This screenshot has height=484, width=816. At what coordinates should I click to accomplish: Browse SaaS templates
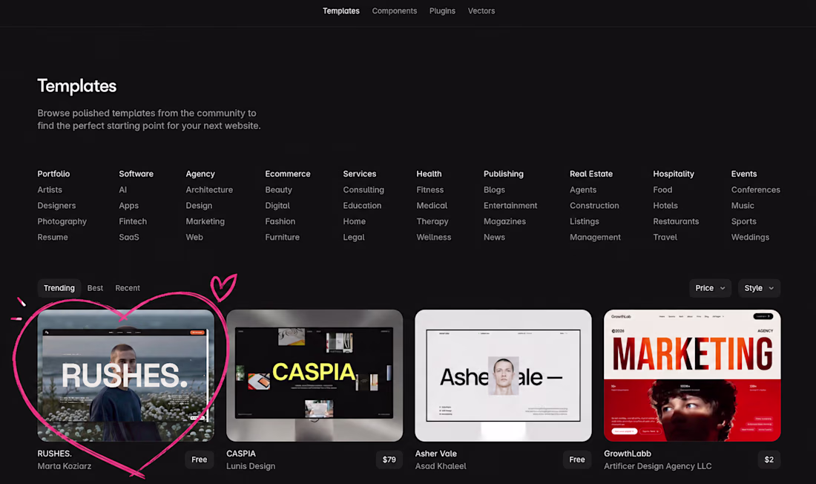click(x=129, y=237)
